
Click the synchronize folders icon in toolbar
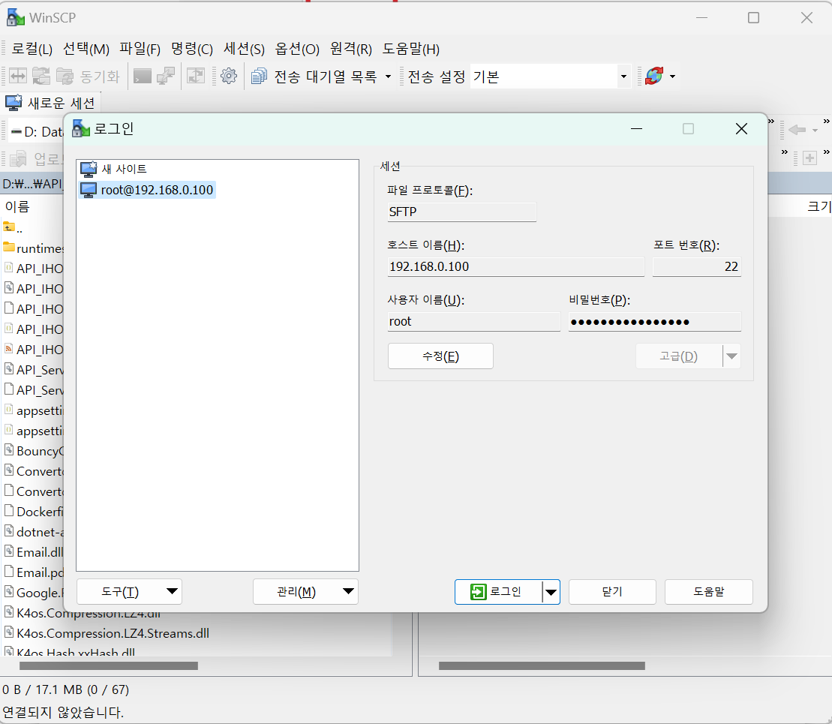pos(41,76)
